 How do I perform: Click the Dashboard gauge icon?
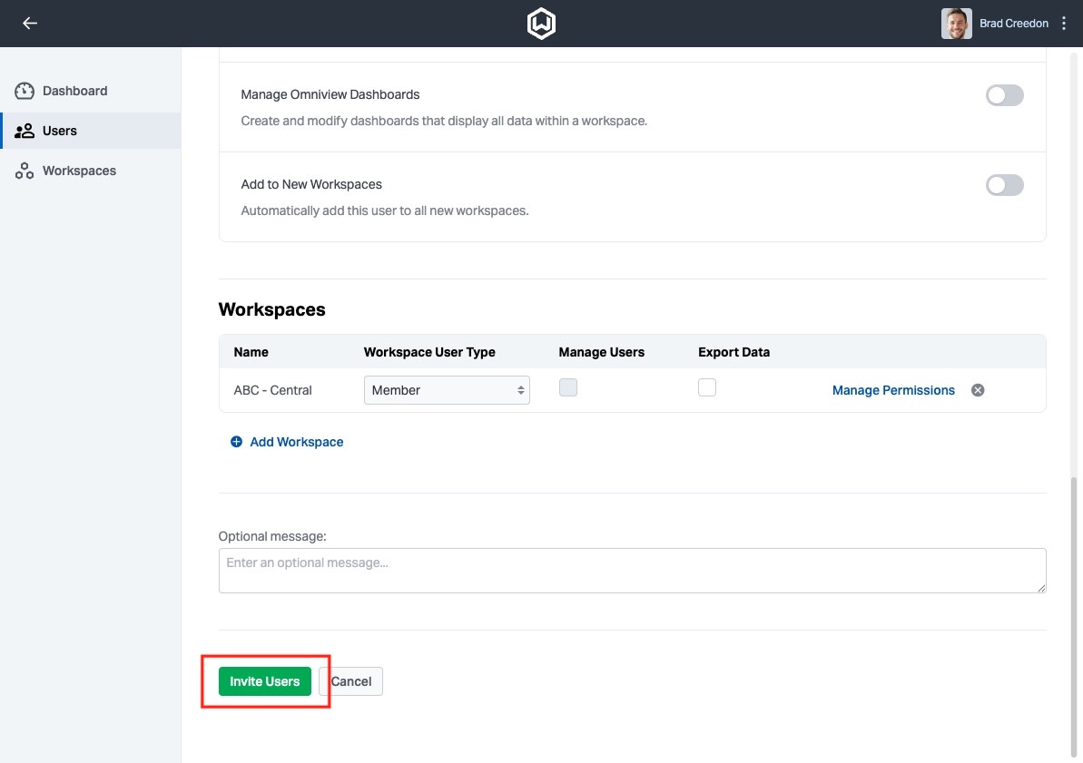click(x=25, y=91)
